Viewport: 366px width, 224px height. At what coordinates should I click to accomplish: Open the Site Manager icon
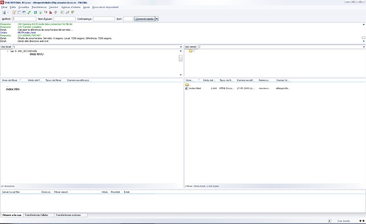click(4, 13)
